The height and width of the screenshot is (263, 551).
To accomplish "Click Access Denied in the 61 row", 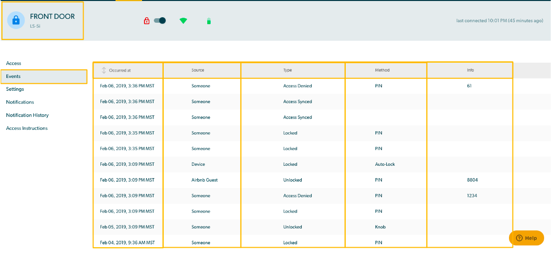I will click(x=297, y=85).
